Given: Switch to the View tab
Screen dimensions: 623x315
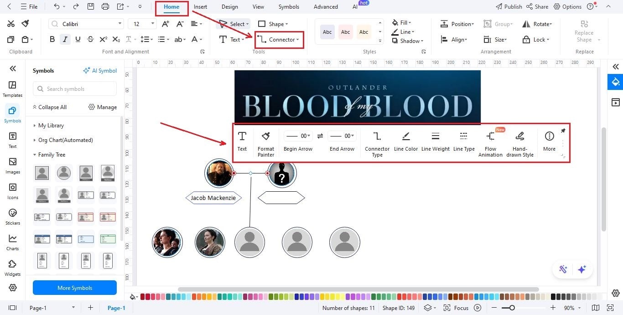Looking at the screenshot, I should (x=258, y=7).
